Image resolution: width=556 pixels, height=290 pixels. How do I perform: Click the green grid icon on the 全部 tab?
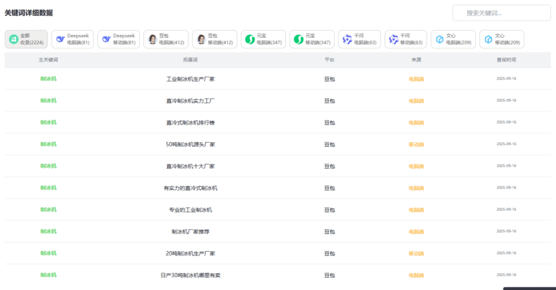tap(14, 39)
